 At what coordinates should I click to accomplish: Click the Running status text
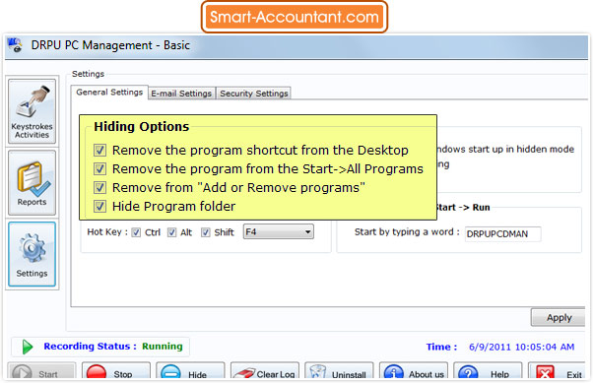[x=163, y=347]
